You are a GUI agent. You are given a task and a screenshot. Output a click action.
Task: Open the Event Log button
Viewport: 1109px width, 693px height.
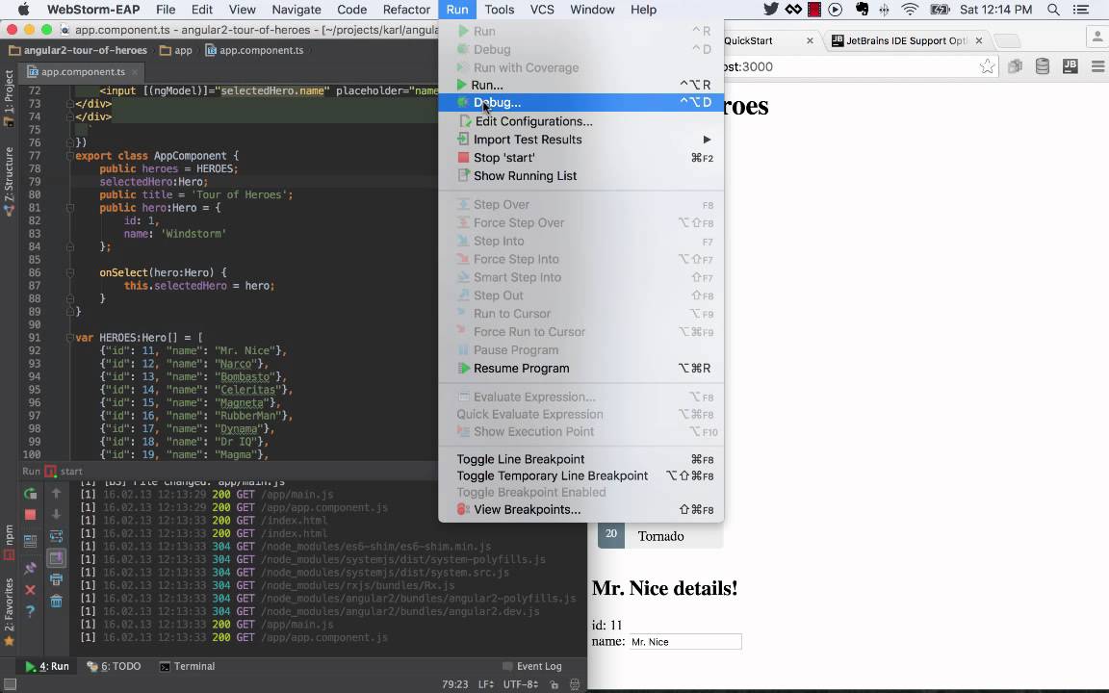click(x=531, y=666)
